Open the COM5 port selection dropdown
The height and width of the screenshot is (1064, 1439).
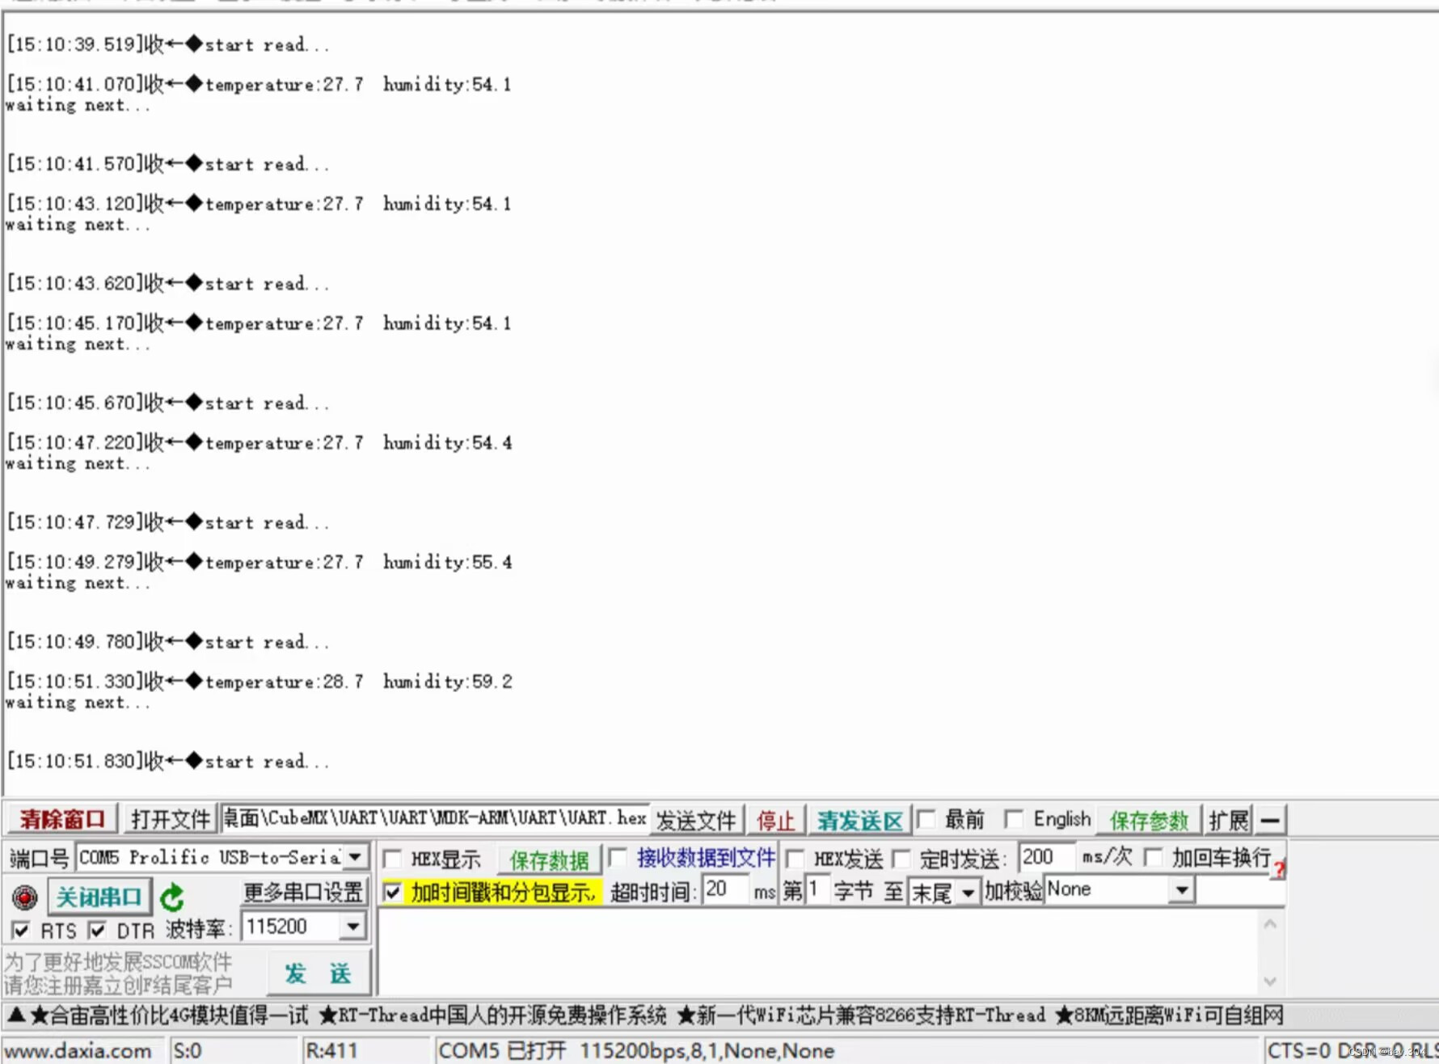click(x=356, y=857)
